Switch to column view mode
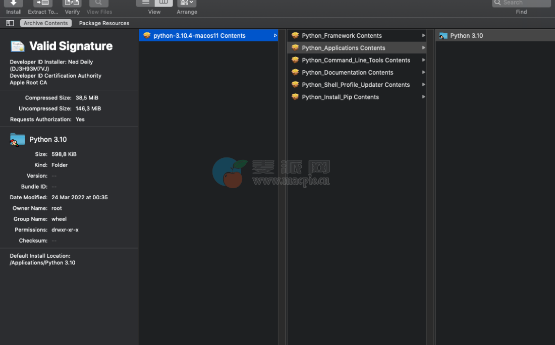 pyautogui.click(x=163, y=3)
